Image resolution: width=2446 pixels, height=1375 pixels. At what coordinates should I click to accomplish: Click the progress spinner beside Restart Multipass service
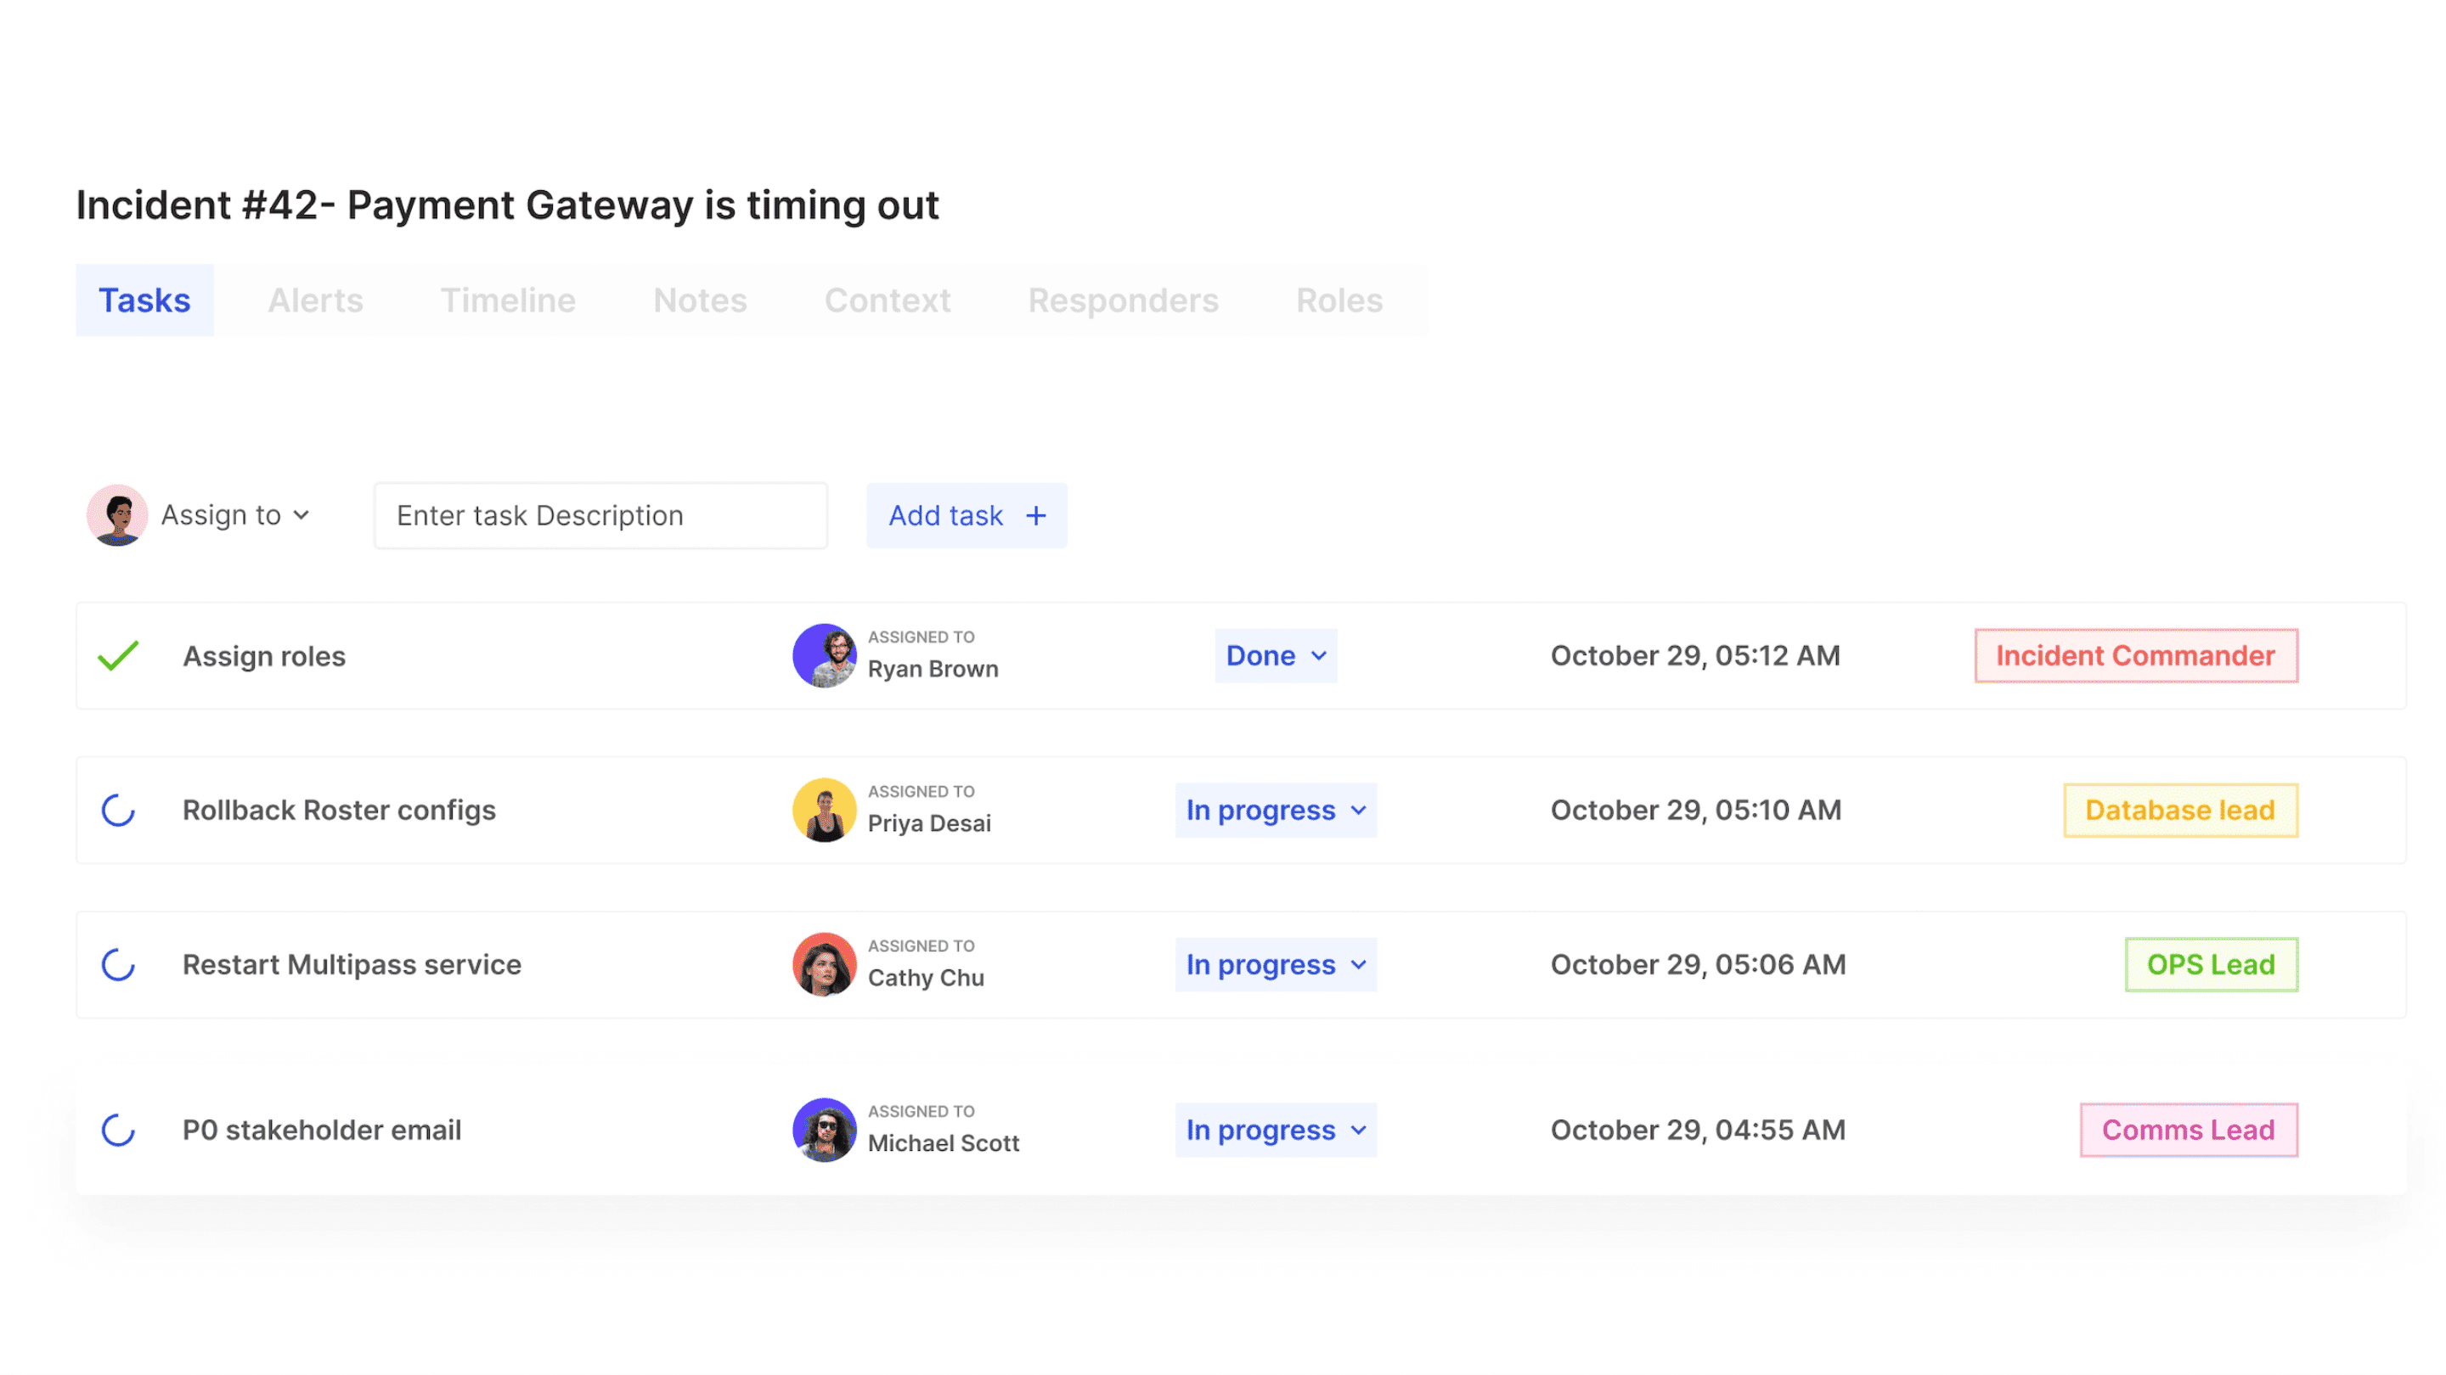119,965
